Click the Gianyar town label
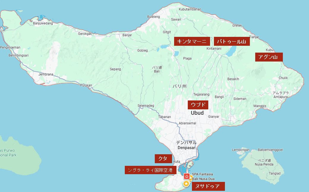Screen dimensions: 309x192 (x=214, y=117)
